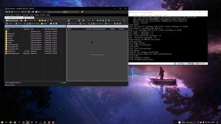Open the Remoto menu
The height and width of the screenshot is (124, 221).
pos(43,15)
